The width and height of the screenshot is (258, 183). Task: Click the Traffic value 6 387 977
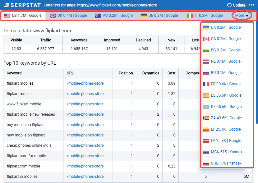point(45,49)
